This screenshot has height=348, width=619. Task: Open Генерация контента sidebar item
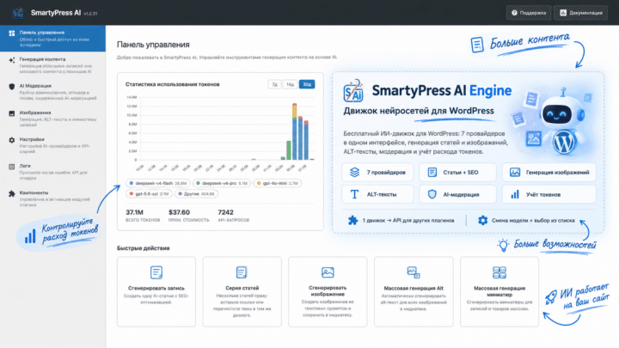click(x=53, y=65)
